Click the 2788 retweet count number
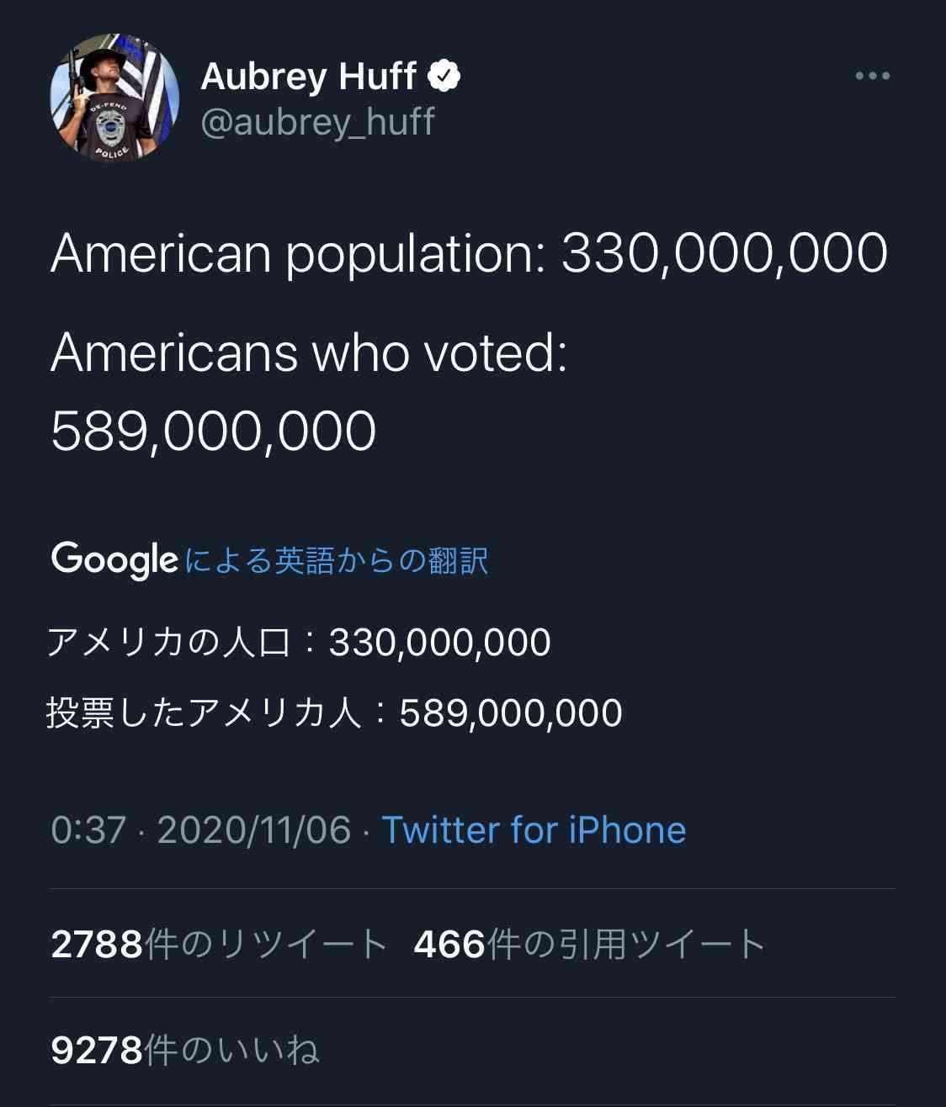The height and width of the screenshot is (1107, 946). (97, 945)
